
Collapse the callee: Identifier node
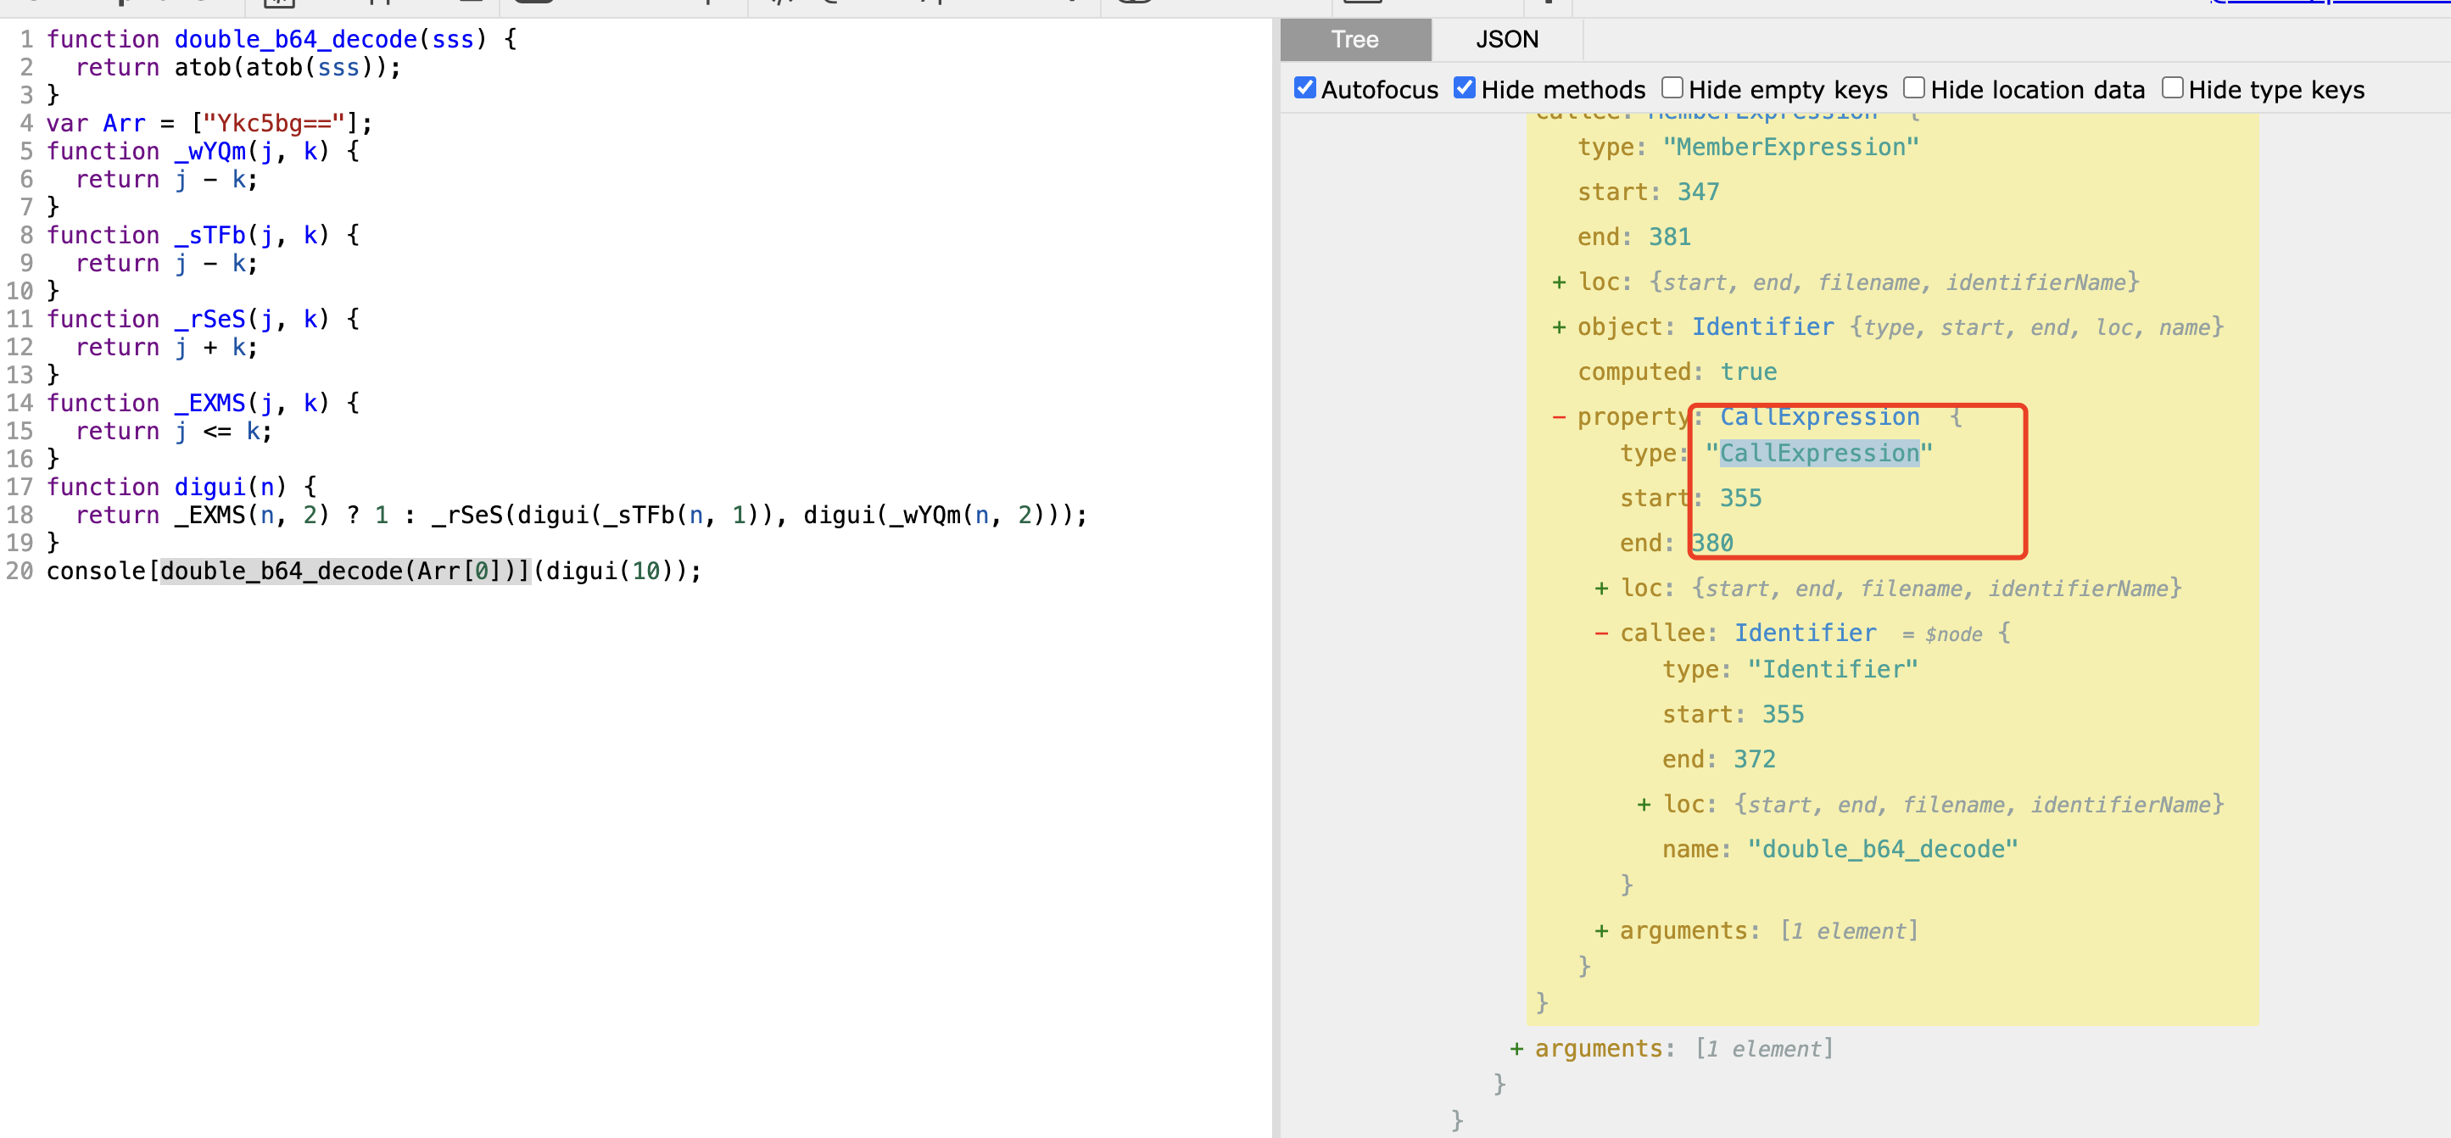pos(1601,633)
